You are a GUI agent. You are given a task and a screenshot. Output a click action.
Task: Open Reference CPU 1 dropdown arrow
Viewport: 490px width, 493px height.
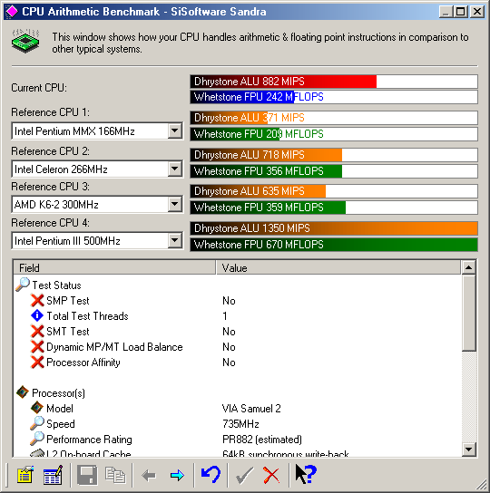175,130
